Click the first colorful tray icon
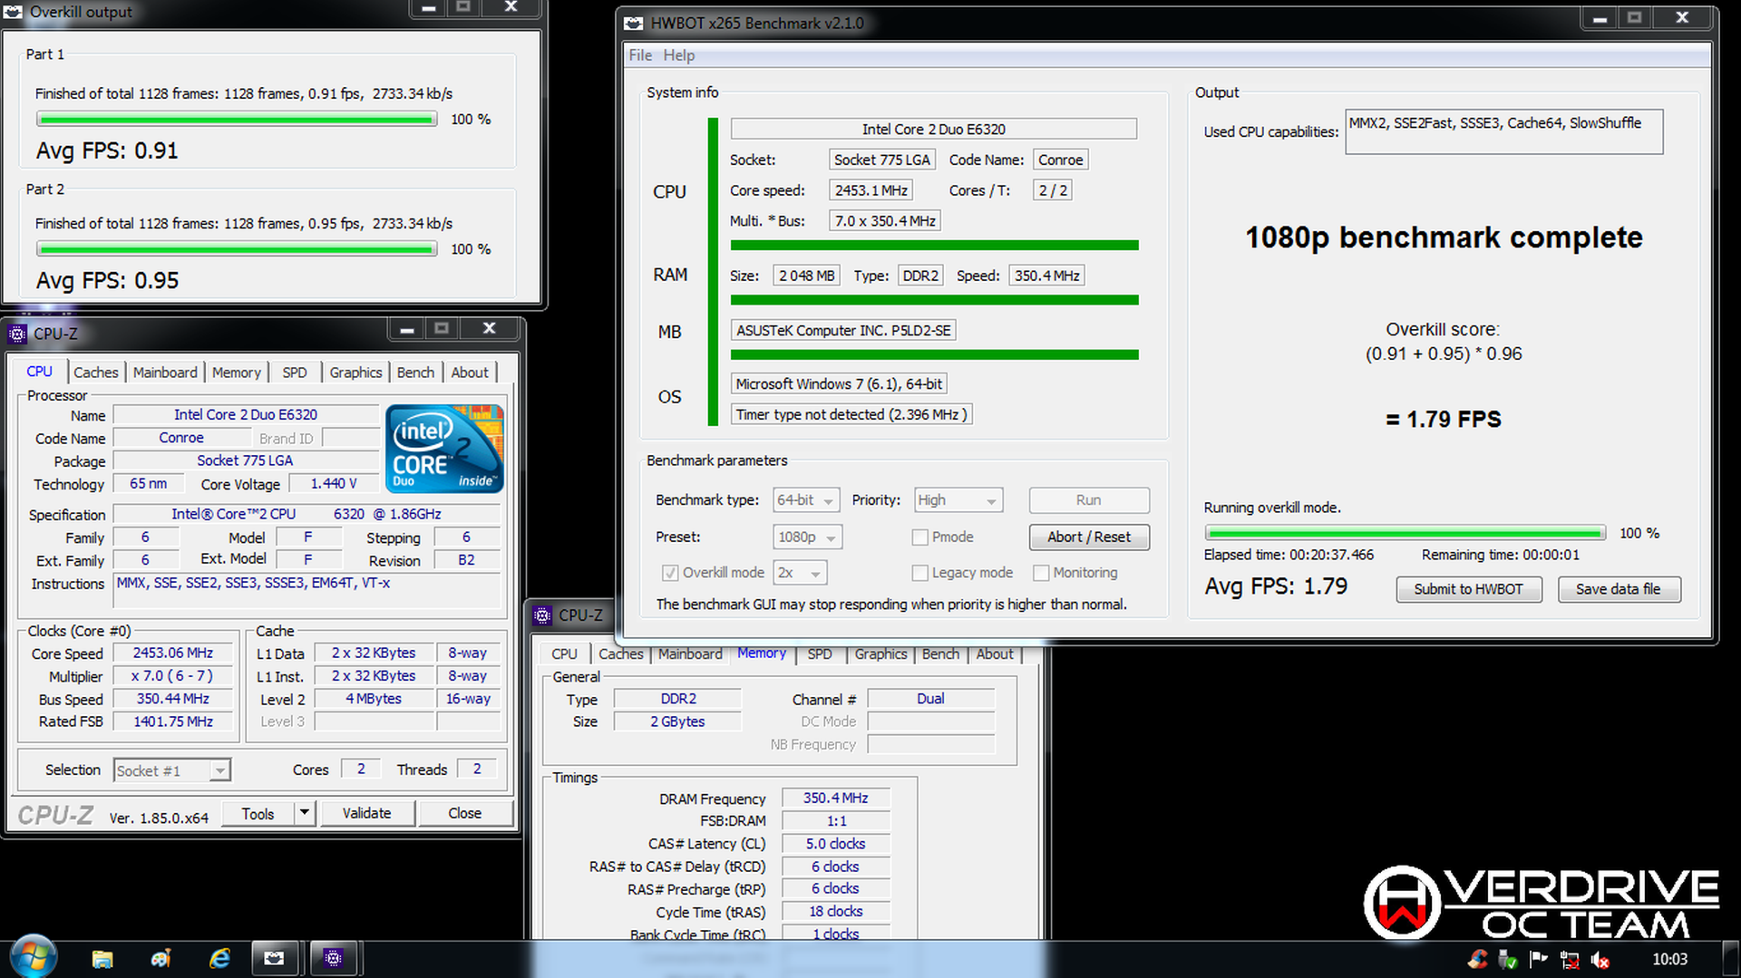The width and height of the screenshot is (1741, 978). pos(1478,959)
